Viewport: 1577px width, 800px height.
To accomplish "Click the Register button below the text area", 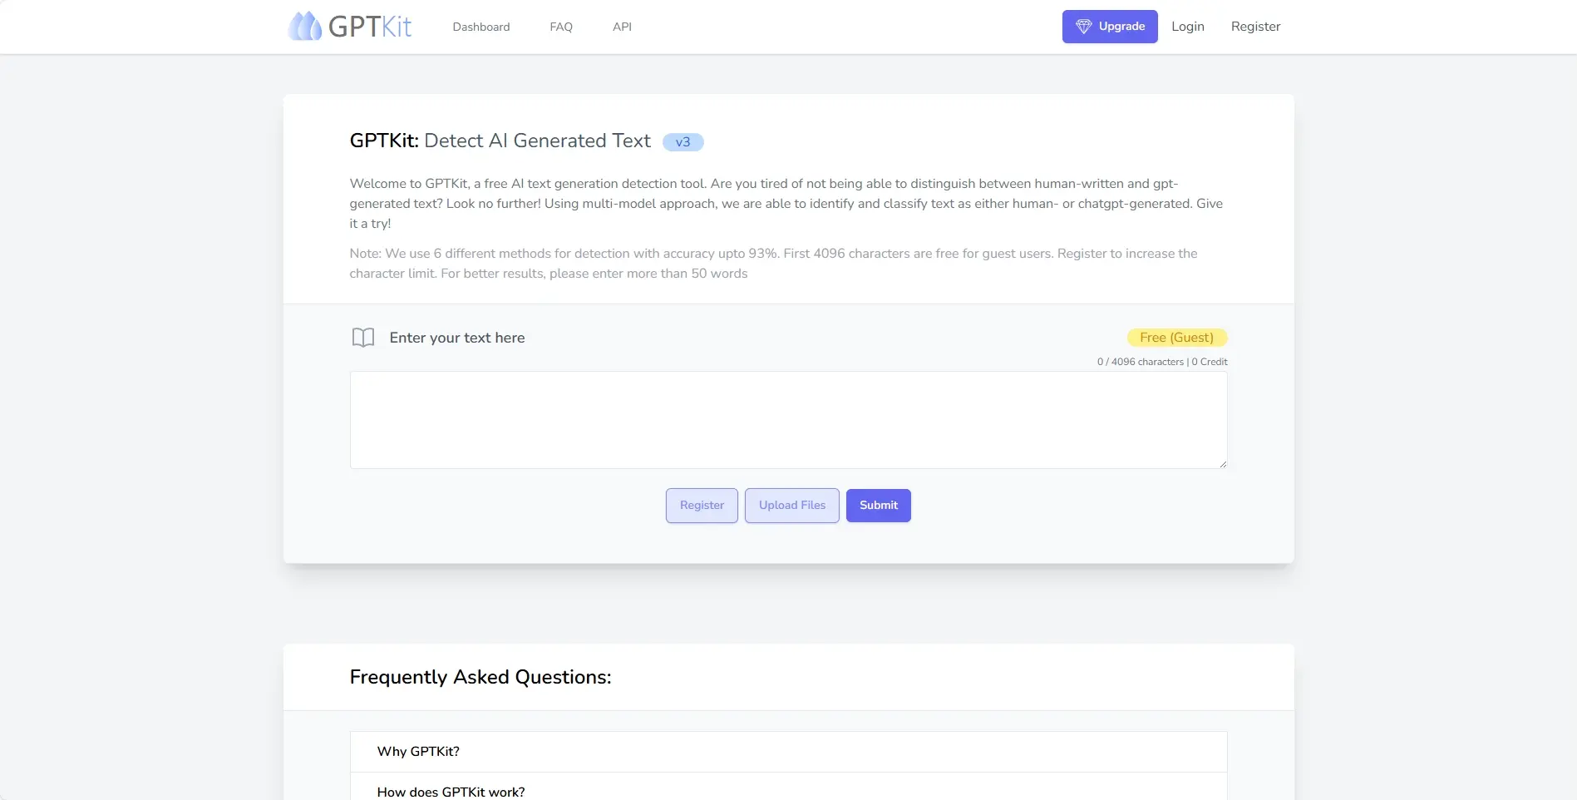I will point(701,505).
